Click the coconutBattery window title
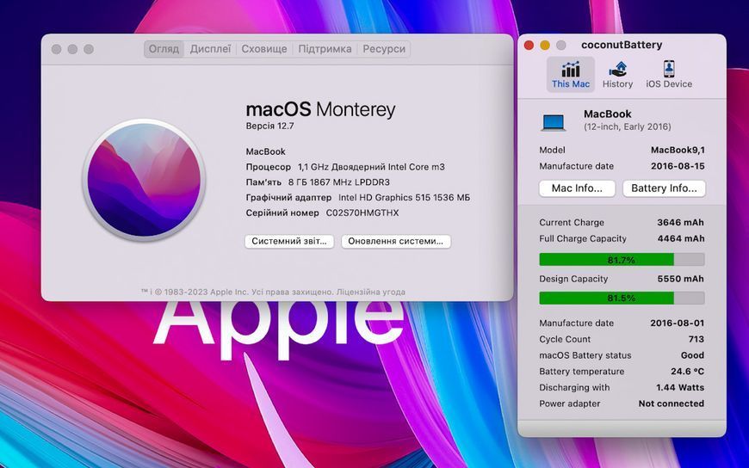The image size is (749, 468). click(x=622, y=45)
